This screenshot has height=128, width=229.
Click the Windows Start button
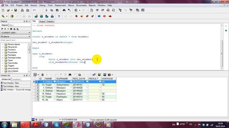tap(4, 125)
